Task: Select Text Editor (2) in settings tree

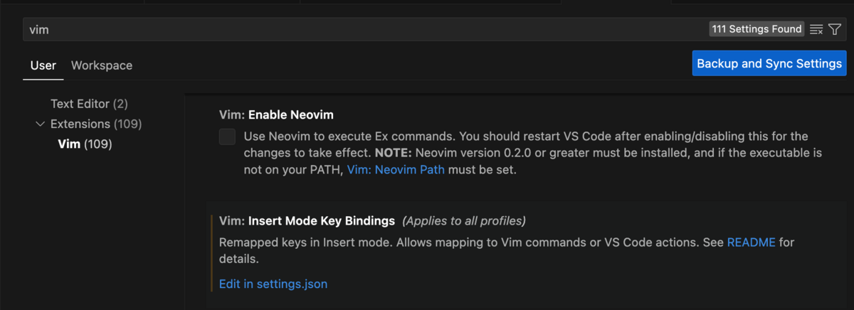Action: coord(89,104)
